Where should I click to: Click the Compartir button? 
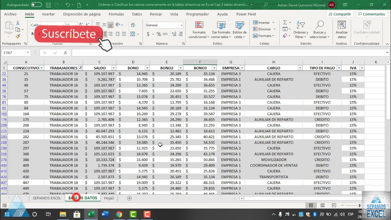(x=340, y=14)
